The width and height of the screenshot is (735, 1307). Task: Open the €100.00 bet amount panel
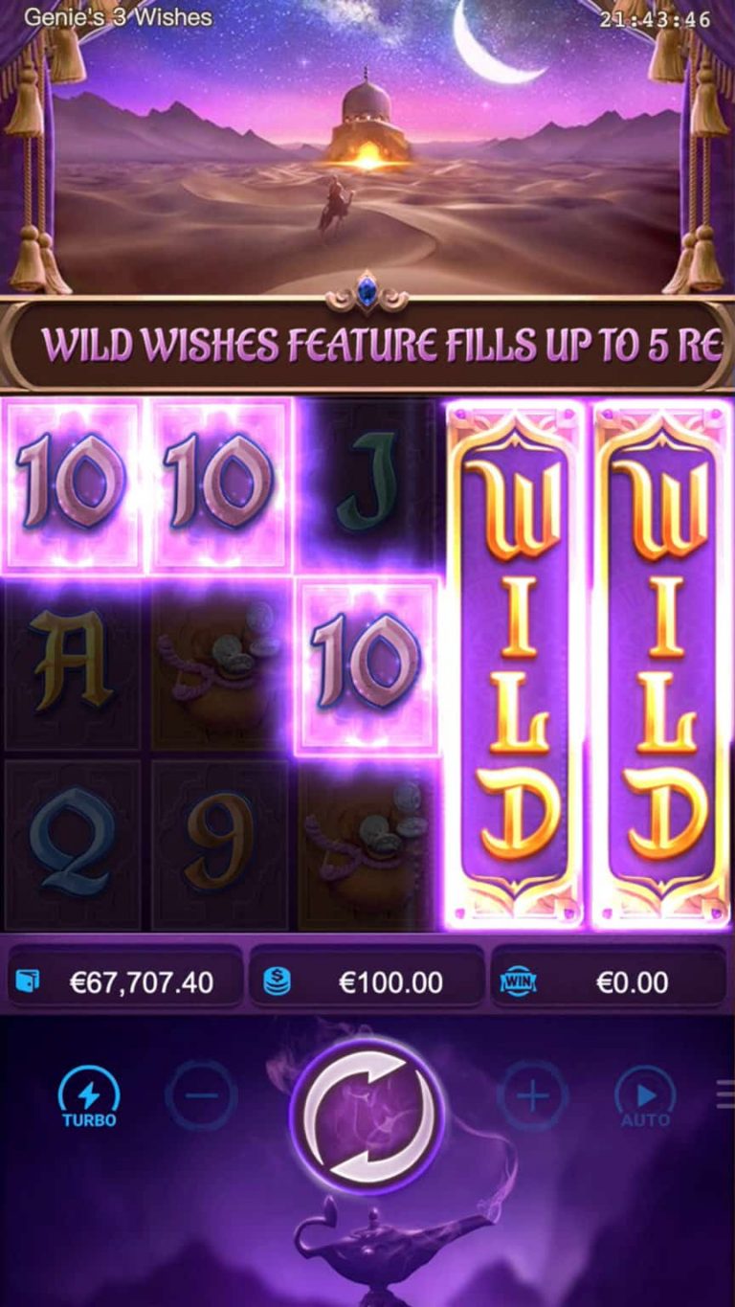(367, 981)
